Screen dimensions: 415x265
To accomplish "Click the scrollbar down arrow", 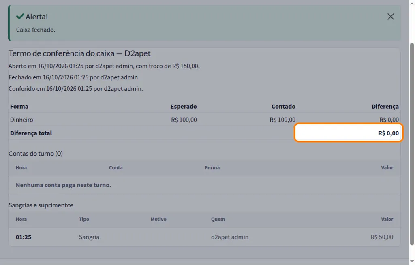I will (x=412, y=262).
